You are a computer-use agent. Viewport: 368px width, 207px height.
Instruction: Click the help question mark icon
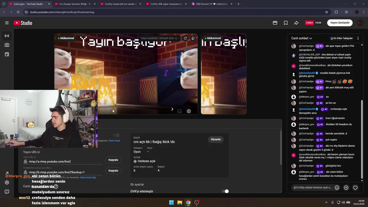[56, 186]
